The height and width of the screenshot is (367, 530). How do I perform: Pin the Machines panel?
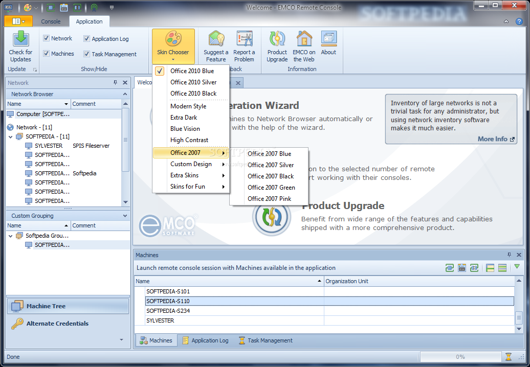(509, 255)
